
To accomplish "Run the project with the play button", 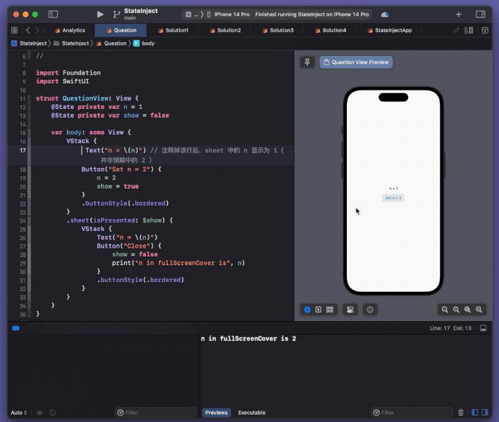I will [100, 14].
